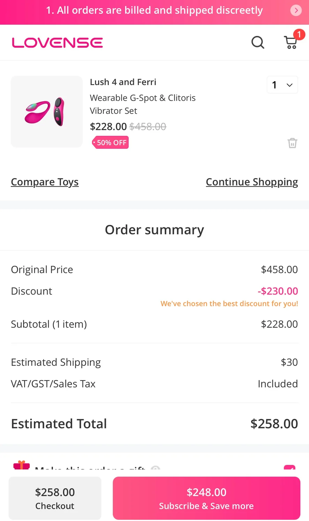309x521 pixels.
Task: Open the Lush 4 and Ferri product title
Action: pos(123,82)
